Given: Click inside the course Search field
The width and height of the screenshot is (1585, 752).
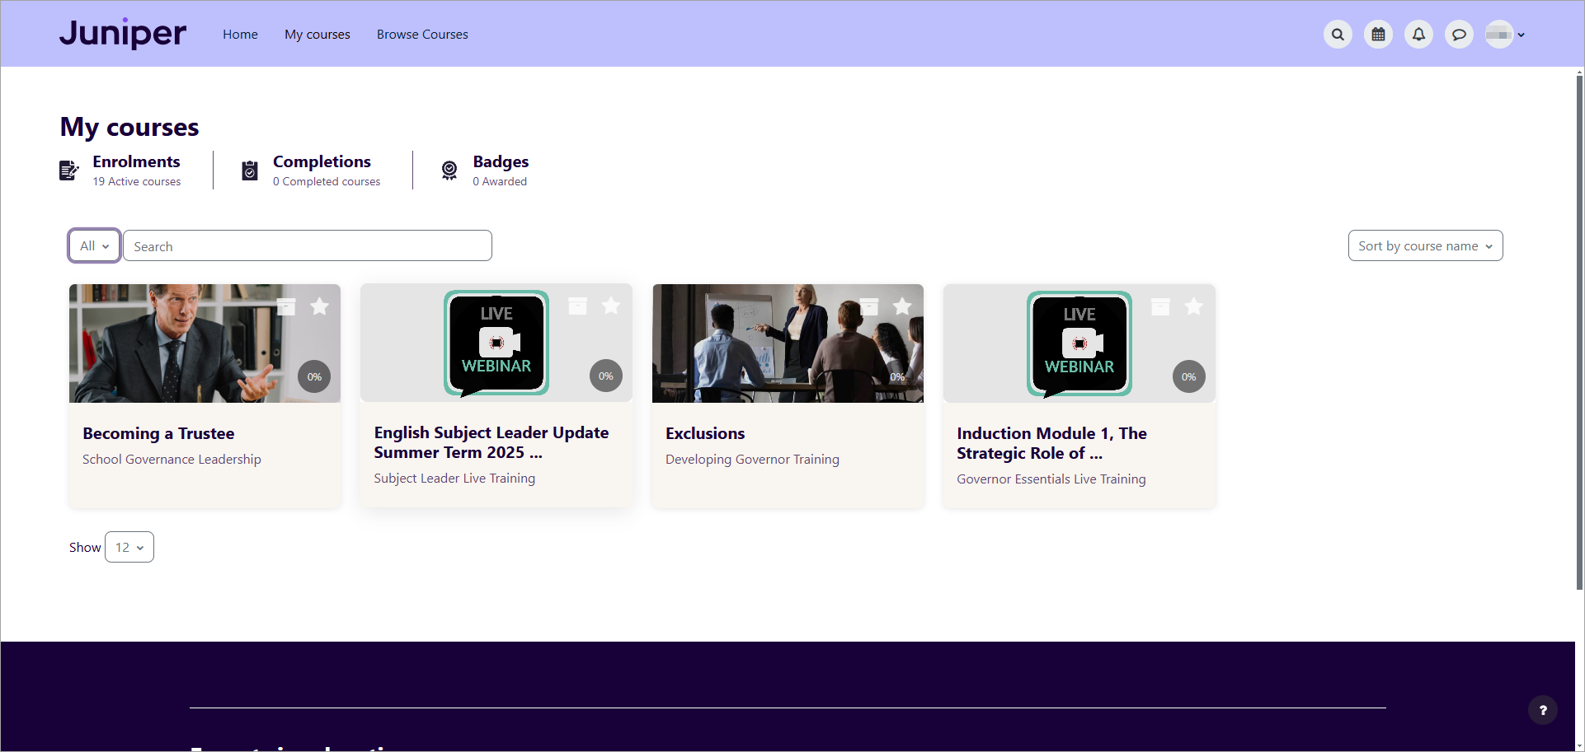Looking at the screenshot, I should pos(307,245).
